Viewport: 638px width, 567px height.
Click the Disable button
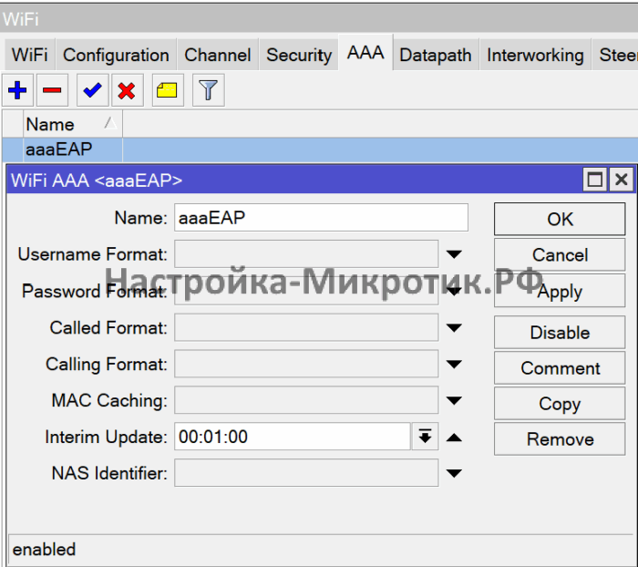[560, 333]
